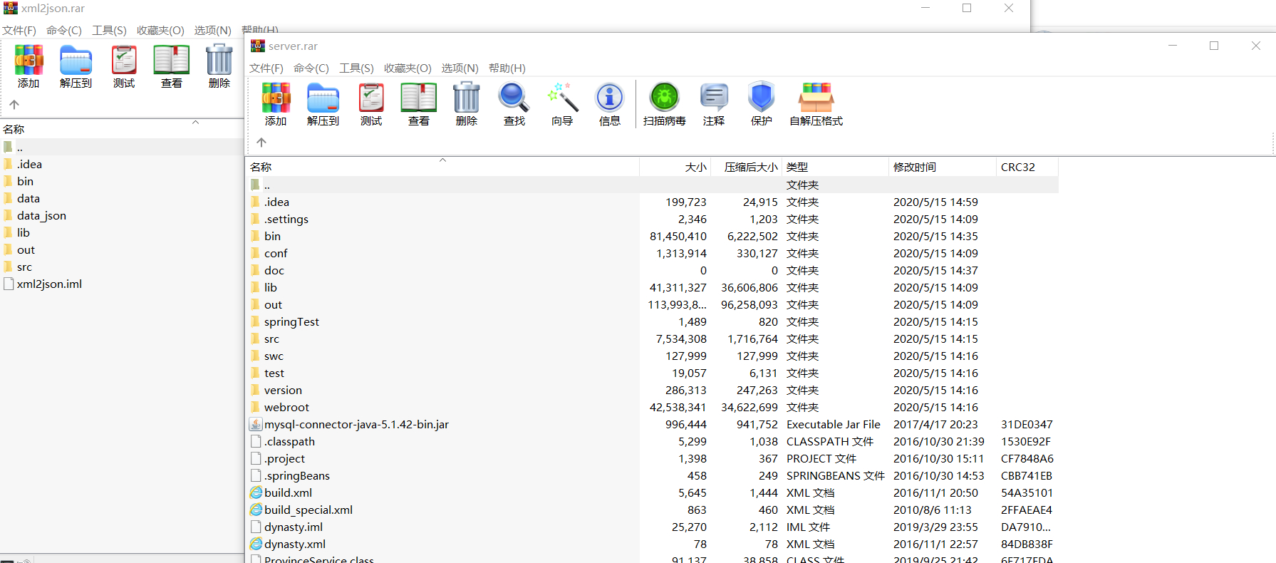Image resolution: width=1276 pixels, height=563 pixels.
Task: Open the archive Info icon
Action: (x=610, y=98)
